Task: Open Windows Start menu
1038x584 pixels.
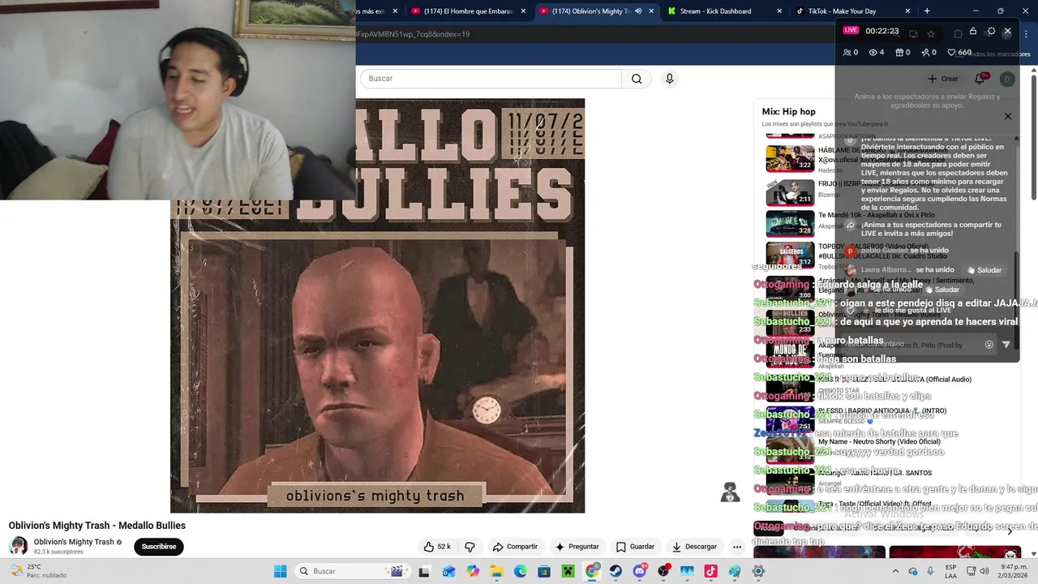Action: (280, 571)
